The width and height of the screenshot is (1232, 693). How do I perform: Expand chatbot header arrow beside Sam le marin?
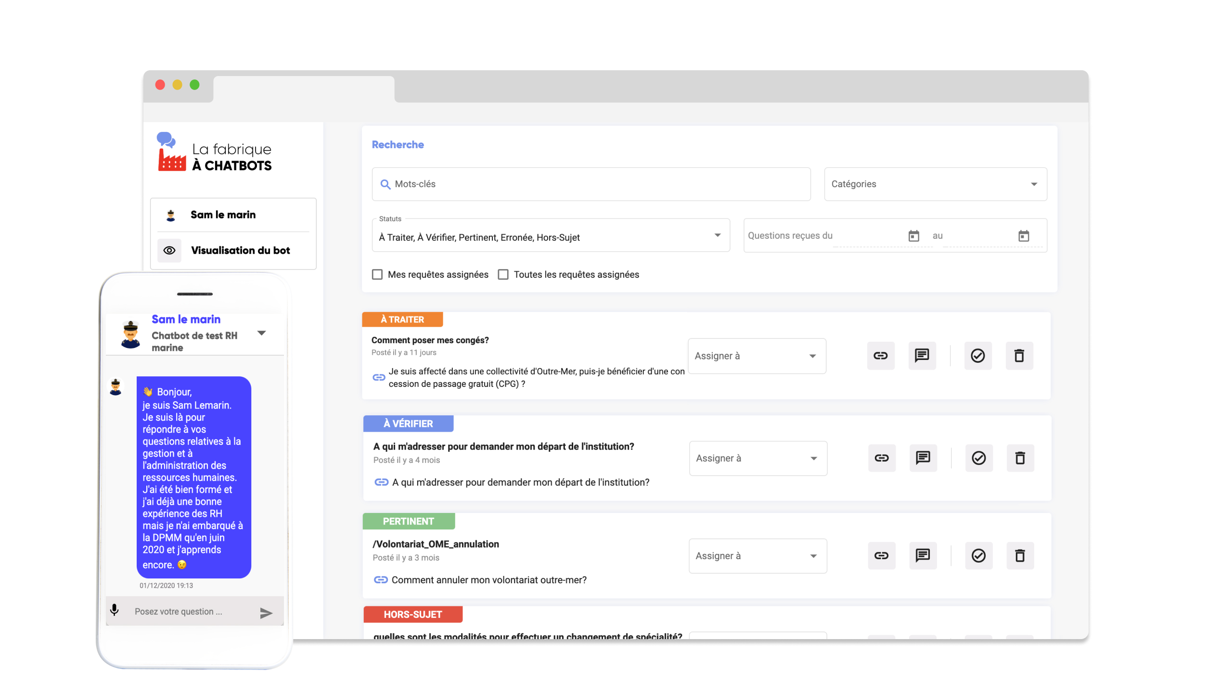262,333
